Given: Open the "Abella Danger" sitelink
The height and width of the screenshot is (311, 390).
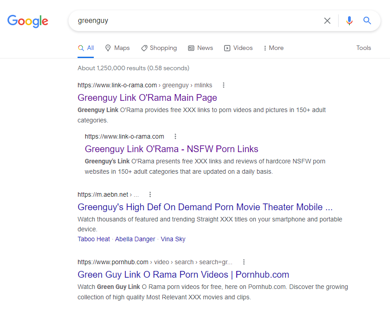Looking at the screenshot, I should coord(135,239).
